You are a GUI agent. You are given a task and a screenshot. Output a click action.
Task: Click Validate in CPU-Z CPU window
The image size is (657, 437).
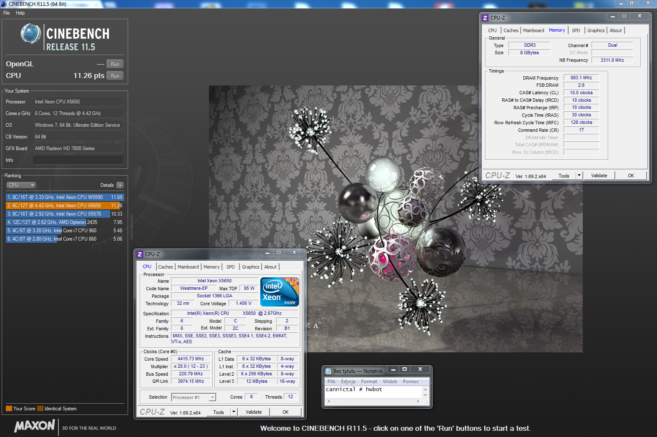pos(254,412)
